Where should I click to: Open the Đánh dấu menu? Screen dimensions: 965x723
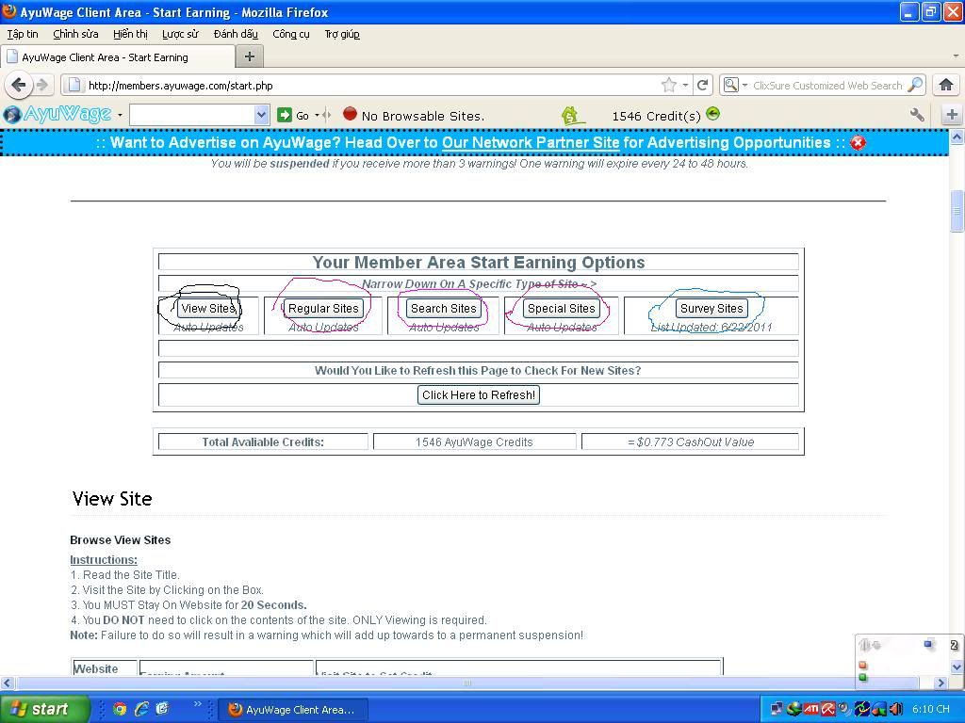point(236,34)
